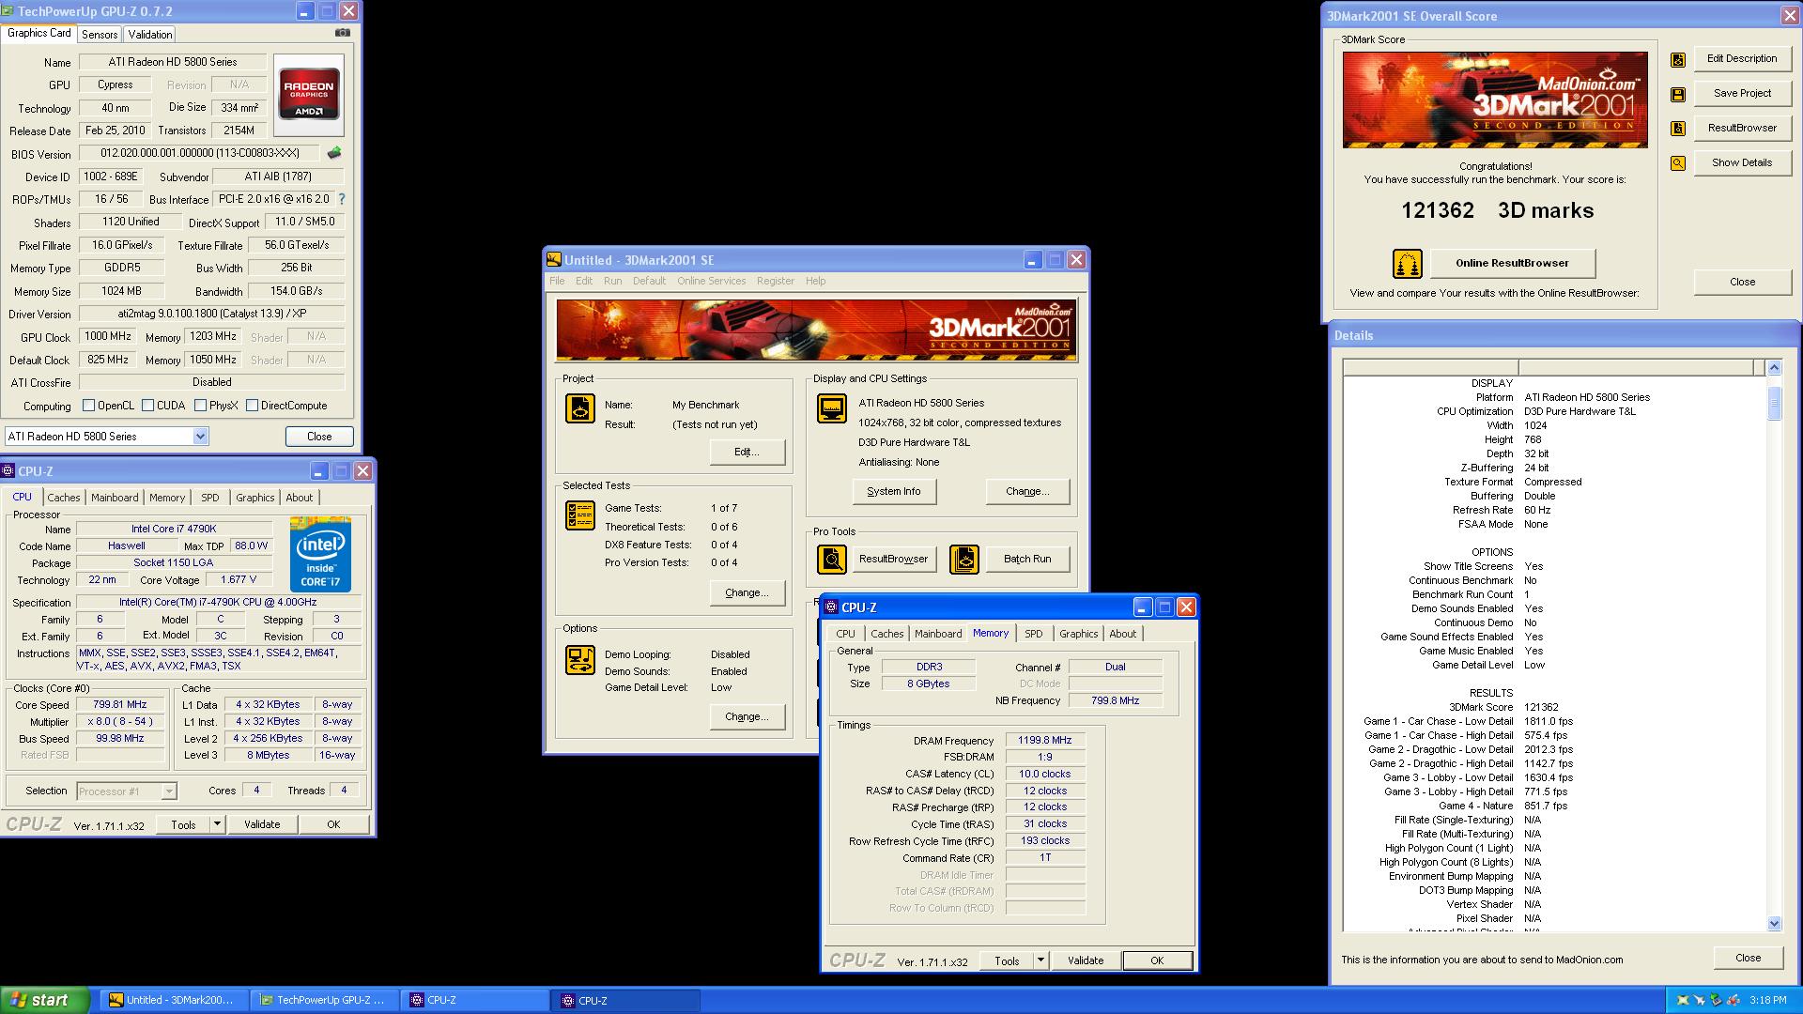The width and height of the screenshot is (1803, 1014).
Task: Click the Online ResultBrowser button
Action: point(1512,263)
